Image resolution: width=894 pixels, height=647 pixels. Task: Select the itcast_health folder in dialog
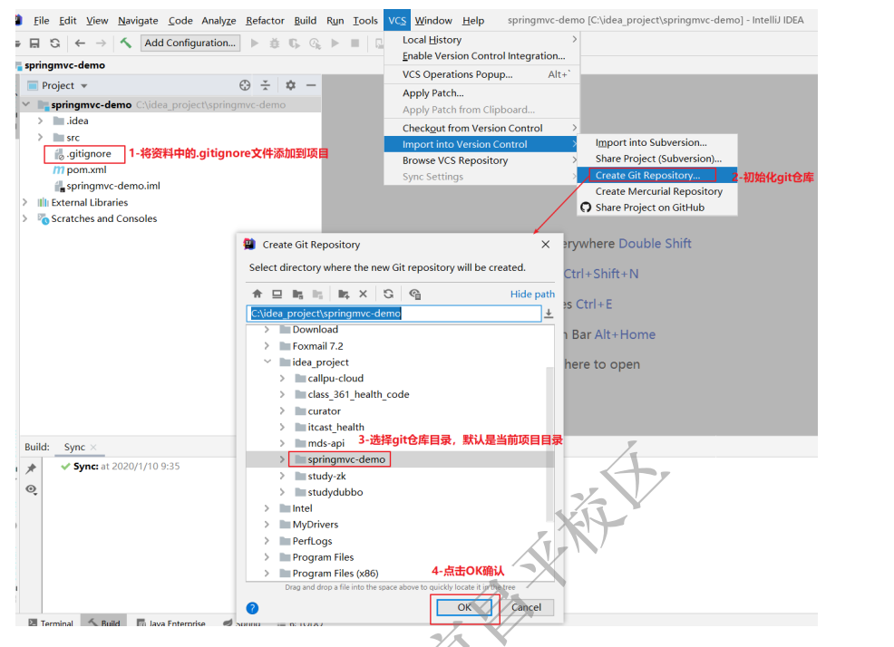[329, 427]
